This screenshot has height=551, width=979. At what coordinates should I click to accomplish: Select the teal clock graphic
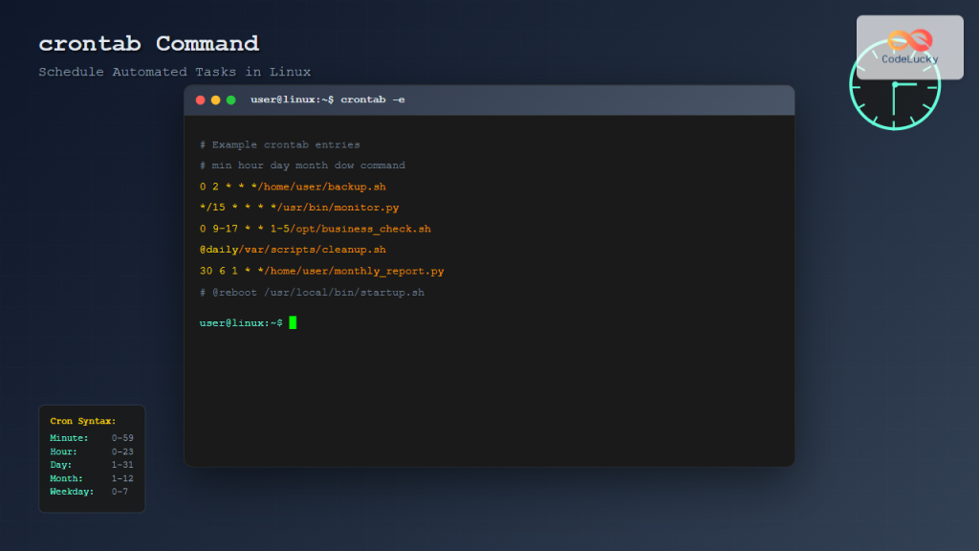point(895,86)
